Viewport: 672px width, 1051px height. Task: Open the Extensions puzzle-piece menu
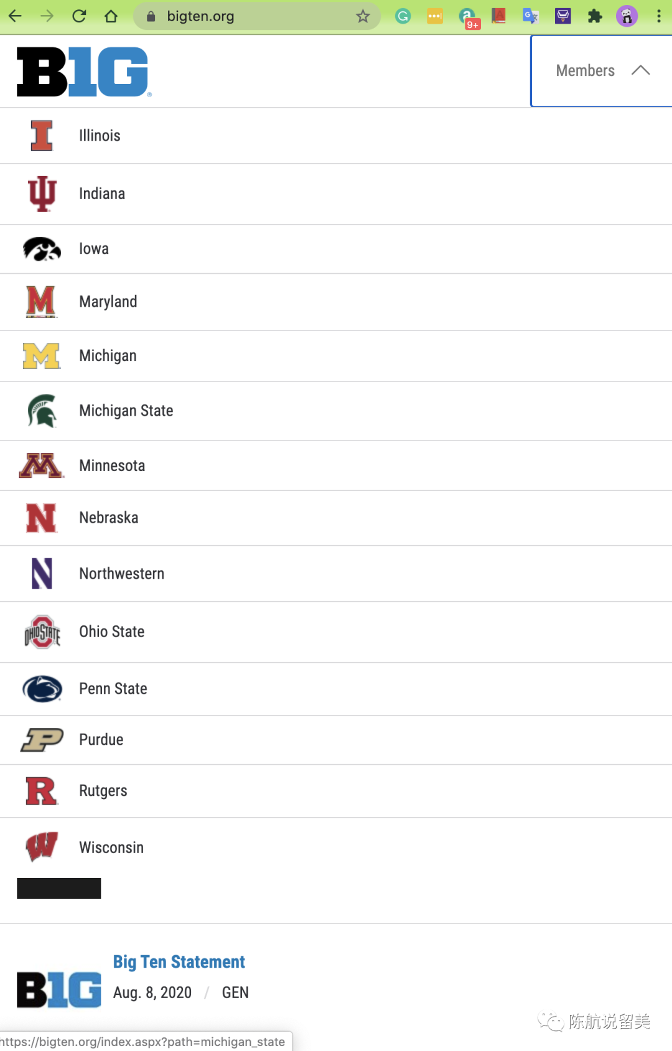595,16
